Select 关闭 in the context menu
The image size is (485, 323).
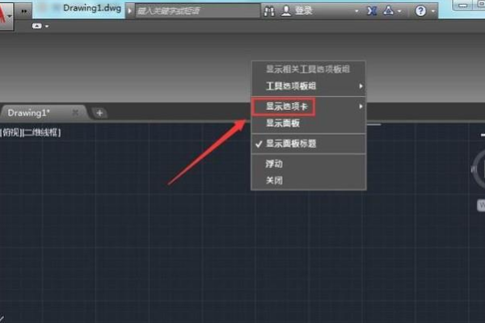point(309,180)
